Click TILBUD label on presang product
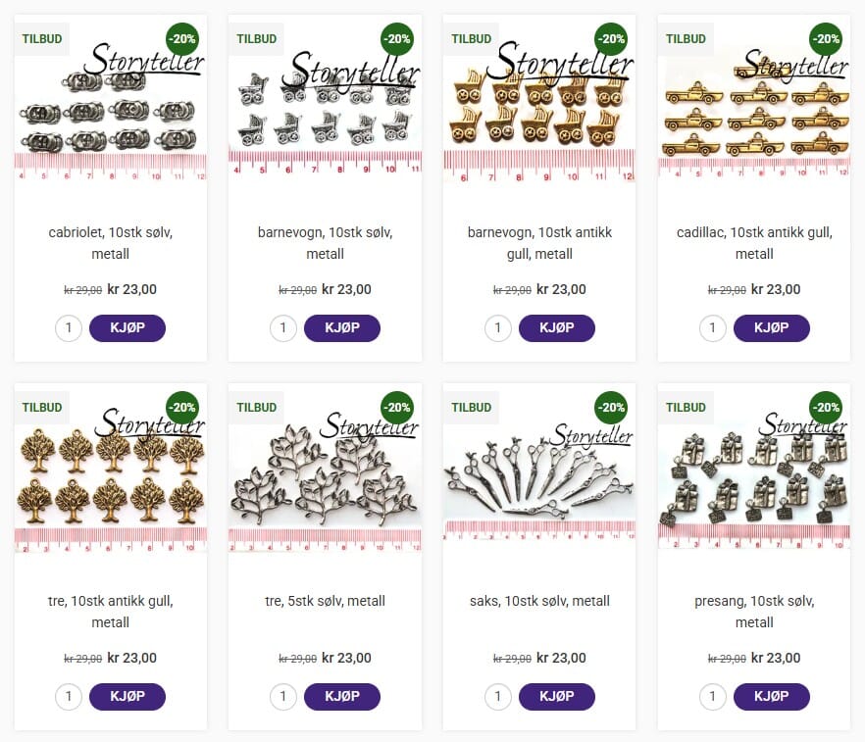Screen dimensions: 865x742 (686, 408)
